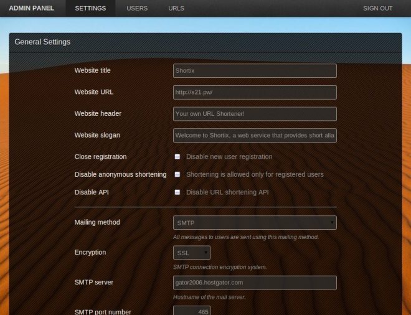Click the Admin Panel brand link
The height and width of the screenshot is (315, 411).
pyautogui.click(x=31, y=8)
